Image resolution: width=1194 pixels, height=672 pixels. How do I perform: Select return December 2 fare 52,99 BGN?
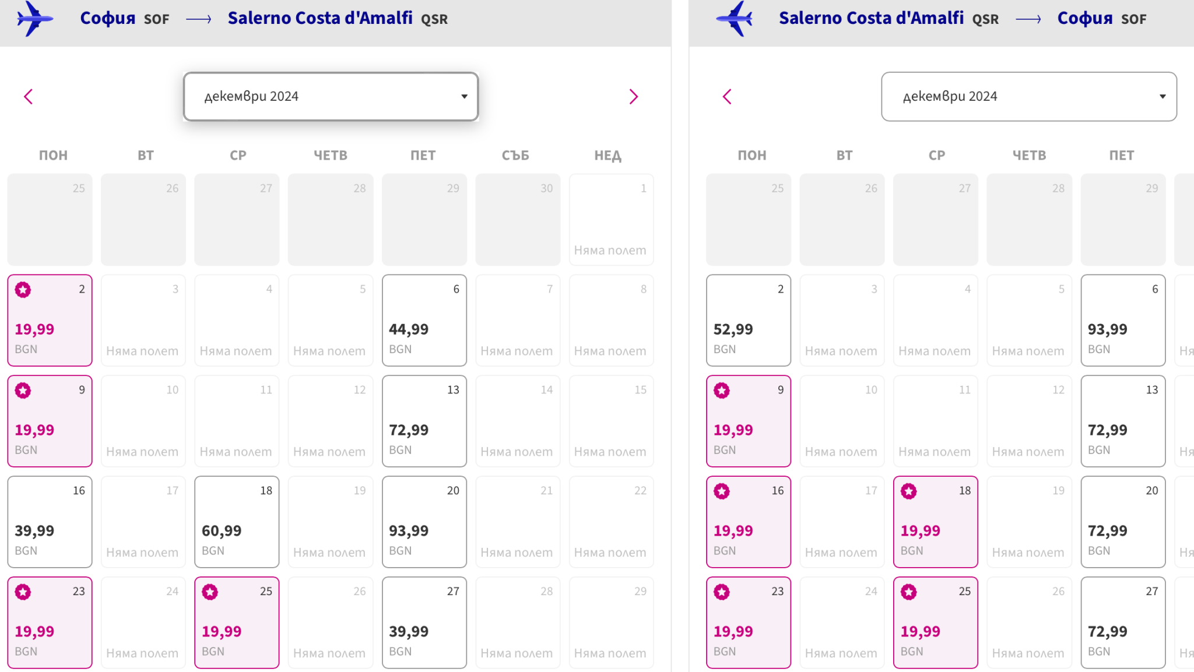(x=749, y=321)
